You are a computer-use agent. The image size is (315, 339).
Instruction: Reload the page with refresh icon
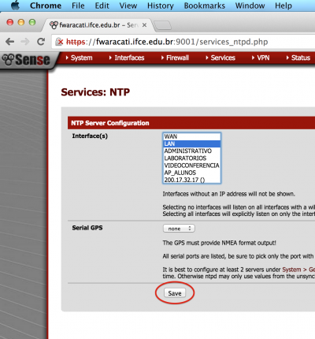pyautogui.click(x=41, y=42)
